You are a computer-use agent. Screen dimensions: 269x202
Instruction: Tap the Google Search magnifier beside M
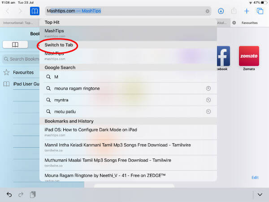pos(48,77)
